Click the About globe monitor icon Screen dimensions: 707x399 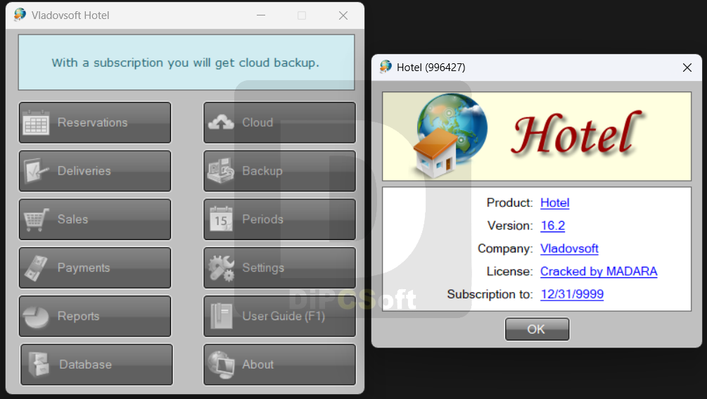221,365
